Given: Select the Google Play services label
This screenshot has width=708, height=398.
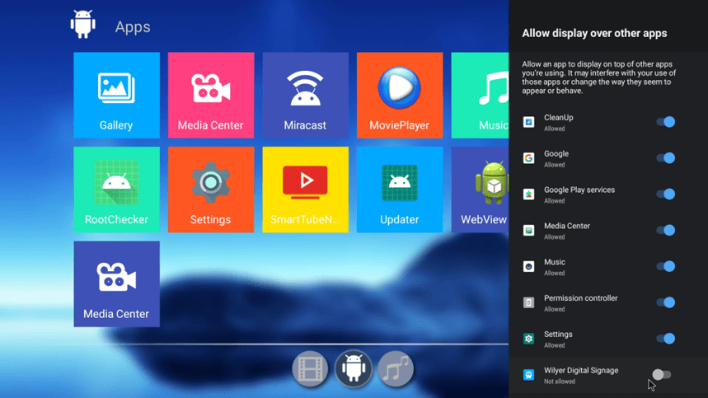Looking at the screenshot, I should (x=579, y=190).
